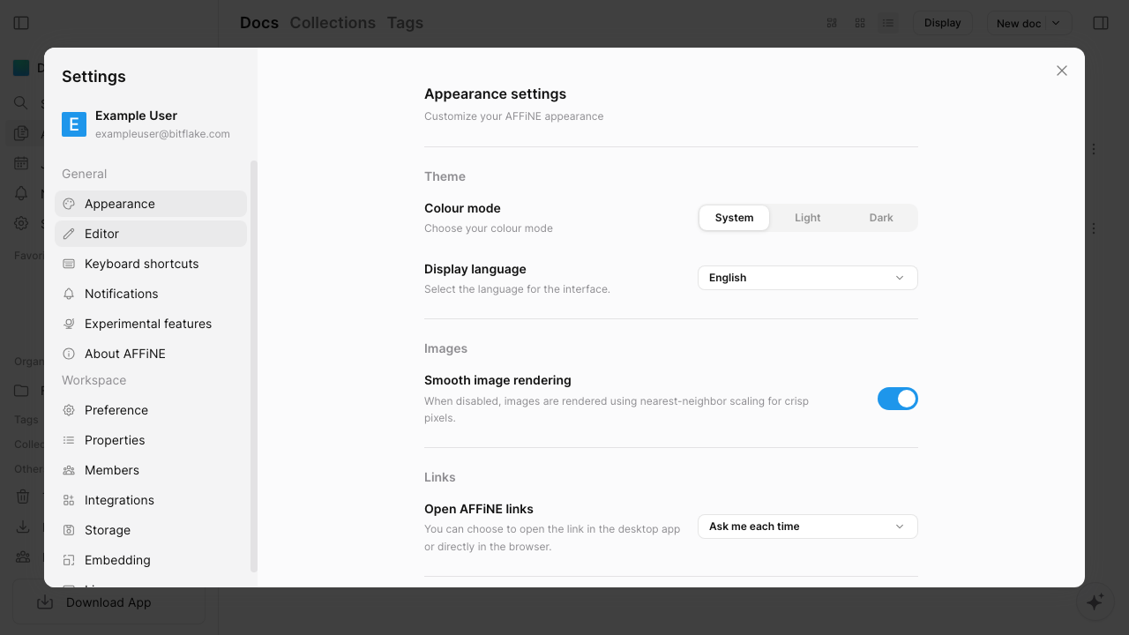
Task: Click the Download App button
Action: pyautogui.click(x=108, y=602)
